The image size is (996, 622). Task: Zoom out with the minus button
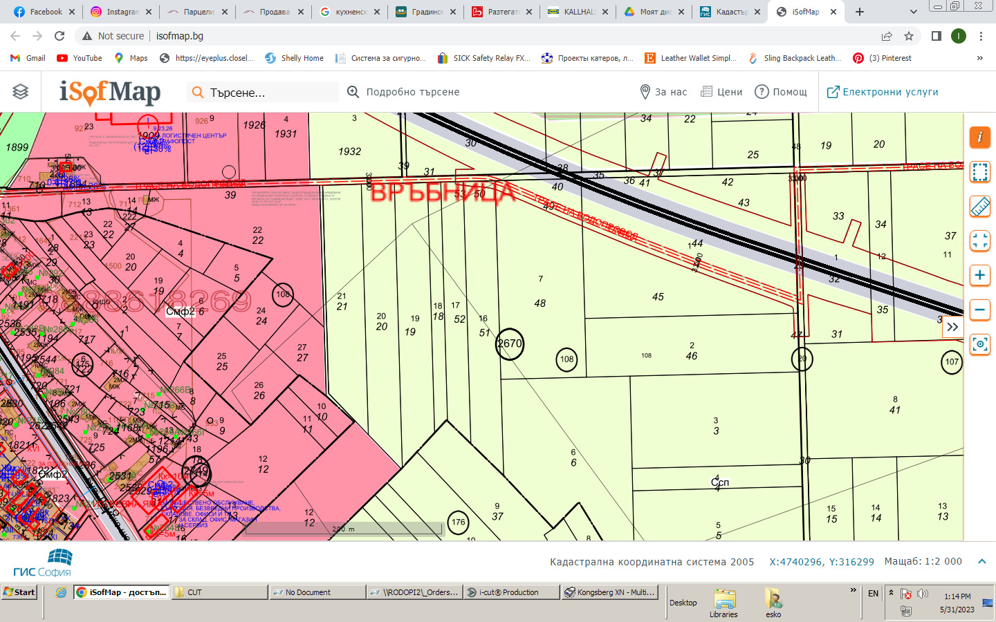pyautogui.click(x=979, y=310)
